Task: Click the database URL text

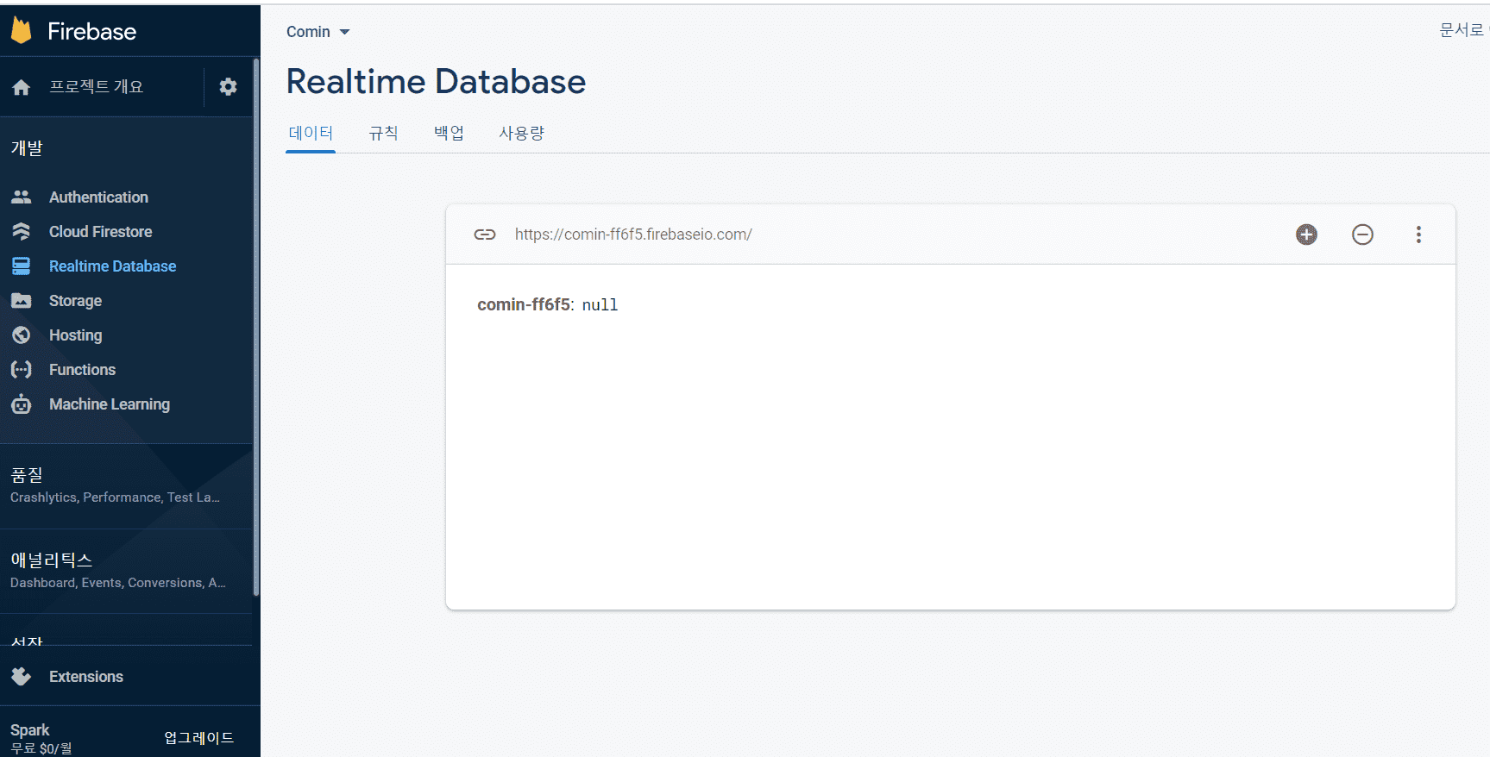Action: pos(633,235)
